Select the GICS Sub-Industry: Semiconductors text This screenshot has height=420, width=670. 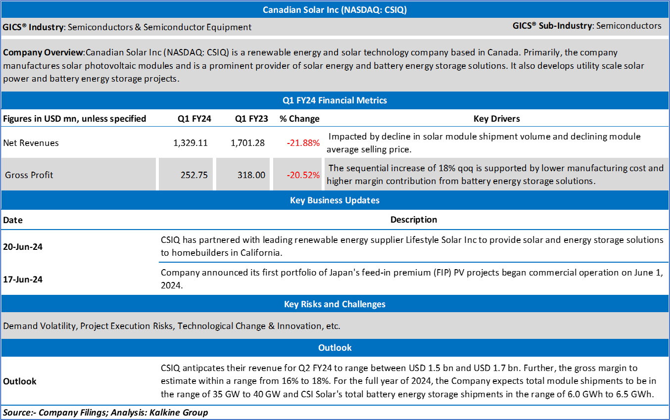(587, 26)
